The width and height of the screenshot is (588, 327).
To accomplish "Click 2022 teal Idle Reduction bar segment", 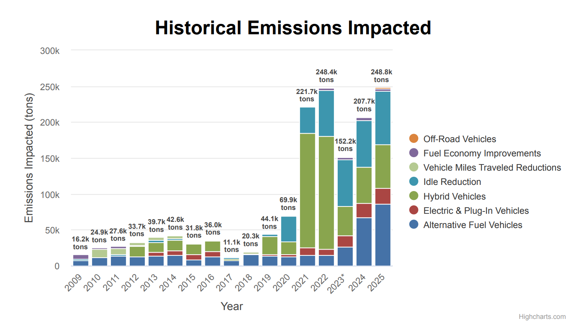I will tap(326, 114).
